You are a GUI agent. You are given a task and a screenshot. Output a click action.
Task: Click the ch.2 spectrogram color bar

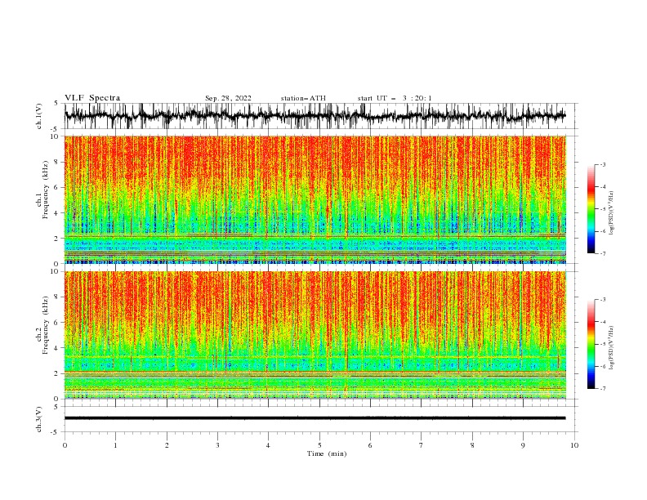point(591,344)
